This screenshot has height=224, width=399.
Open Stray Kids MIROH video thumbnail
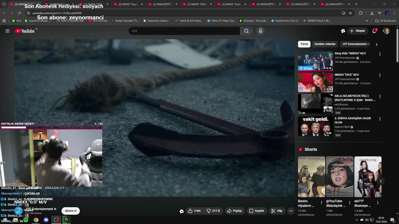pos(315,61)
